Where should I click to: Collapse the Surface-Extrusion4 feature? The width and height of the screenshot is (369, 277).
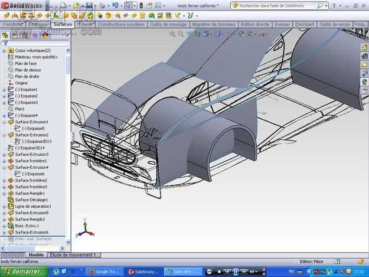click(4, 168)
